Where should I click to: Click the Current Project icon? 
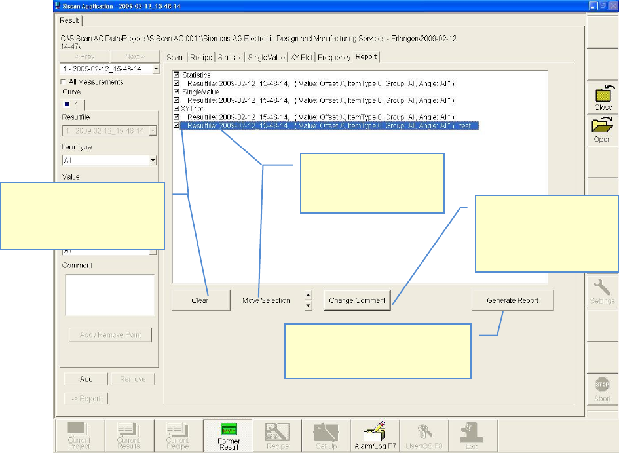tap(78, 435)
